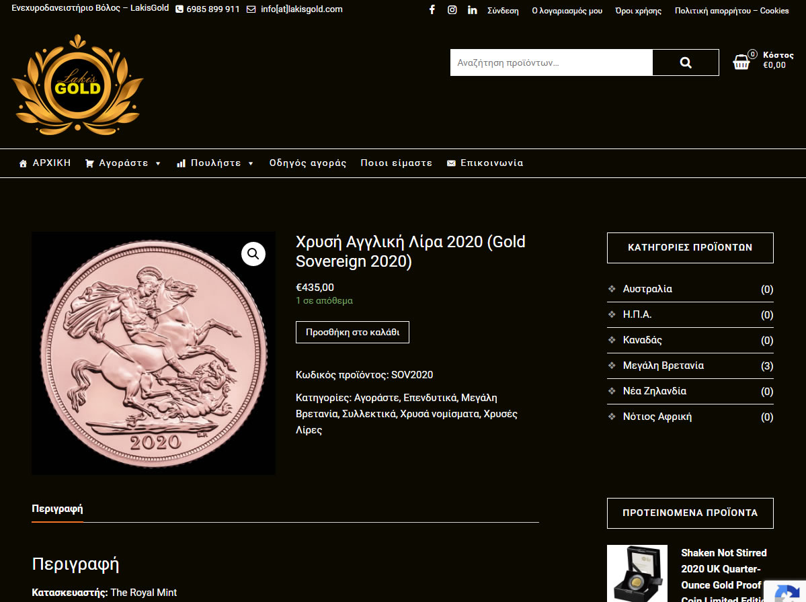Select the Περιγραφή tab
Screen dimensions: 806x602
[57, 509]
